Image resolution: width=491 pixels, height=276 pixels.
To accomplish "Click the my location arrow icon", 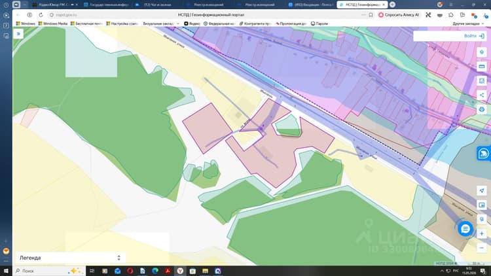I will 482,190.
